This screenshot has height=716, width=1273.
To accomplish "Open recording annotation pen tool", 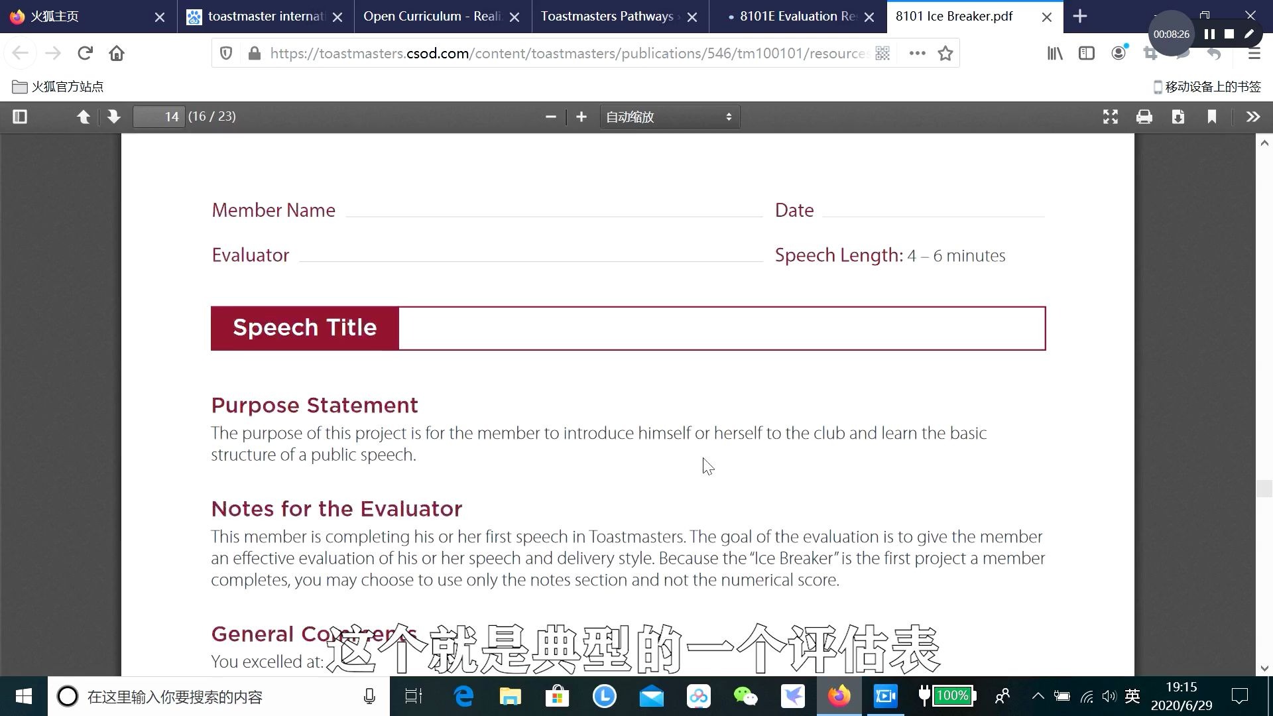I will point(1249,34).
